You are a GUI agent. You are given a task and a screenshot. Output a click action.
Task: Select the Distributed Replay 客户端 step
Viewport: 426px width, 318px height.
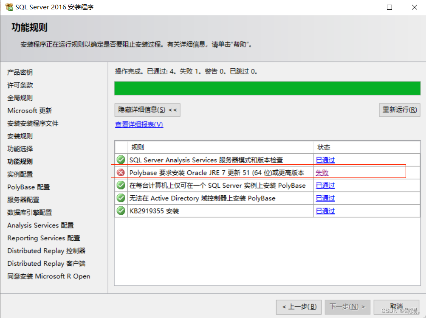click(46, 264)
